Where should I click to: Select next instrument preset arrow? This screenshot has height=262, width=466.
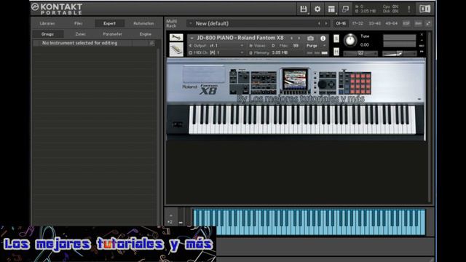pyautogui.click(x=299, y=39)
